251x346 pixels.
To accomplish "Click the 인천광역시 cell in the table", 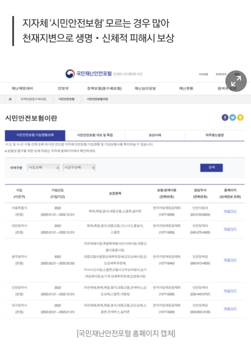I will point(19,291).
